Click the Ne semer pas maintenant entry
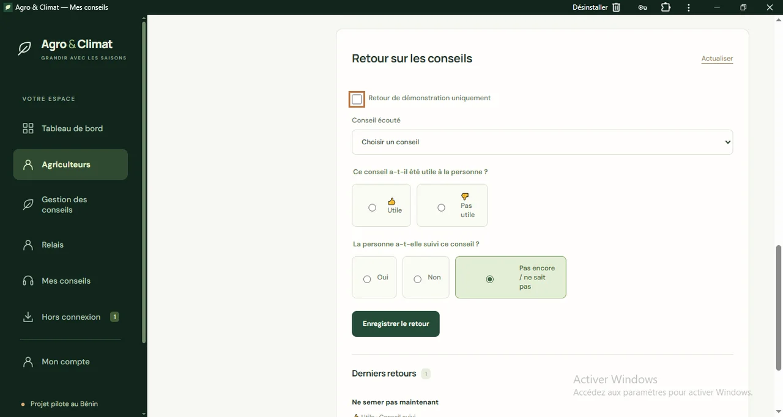Screen dimensions: 783x417 pos(395,402)
